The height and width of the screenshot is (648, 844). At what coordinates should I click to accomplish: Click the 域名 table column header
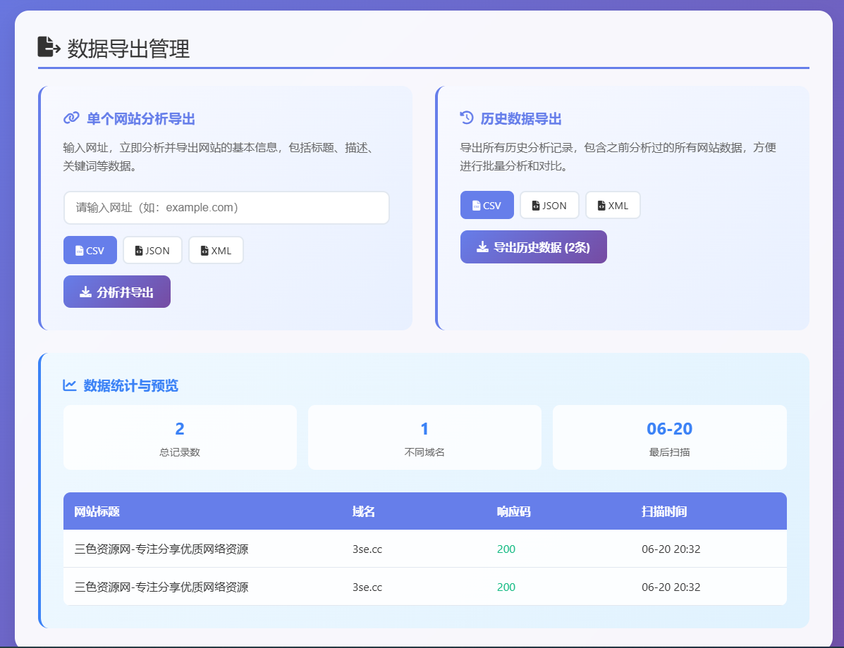point(362,511)
